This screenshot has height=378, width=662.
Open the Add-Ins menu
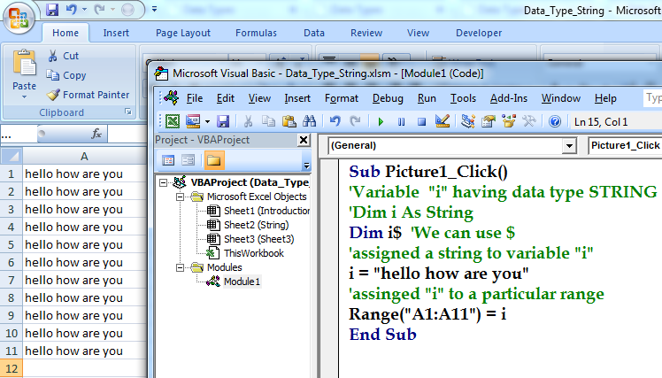tap(509, 98)
